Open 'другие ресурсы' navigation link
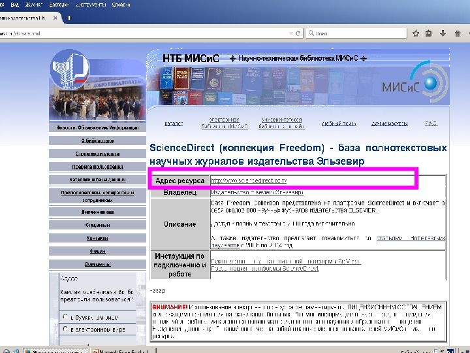The image size is (470, 353). tap(389, 124)
